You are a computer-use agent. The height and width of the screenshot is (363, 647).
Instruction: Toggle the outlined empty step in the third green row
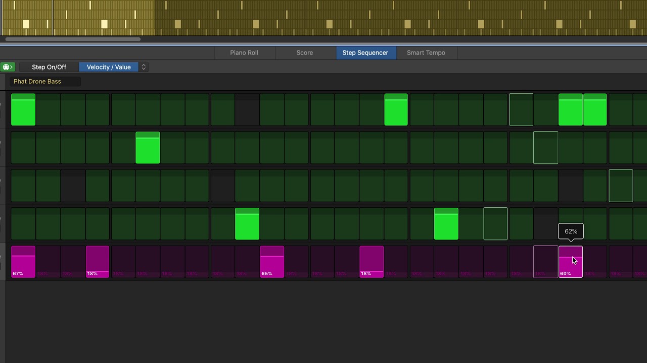[x=621, y=186]
